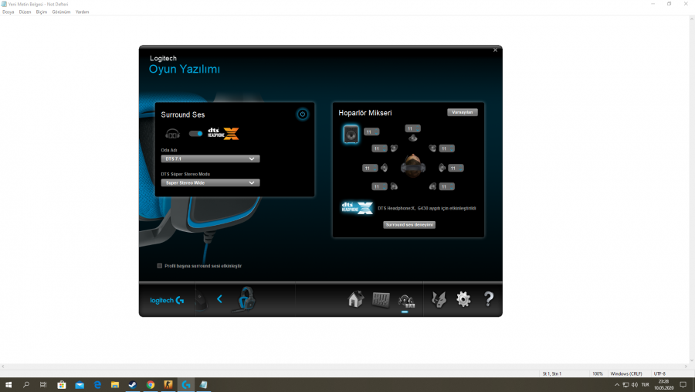The height and width of the screenshot is (392, 695).
Task: Select the front right speaker icon
Action: pos(432,148)
